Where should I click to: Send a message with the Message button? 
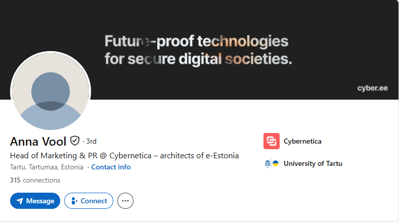(35, 201)
